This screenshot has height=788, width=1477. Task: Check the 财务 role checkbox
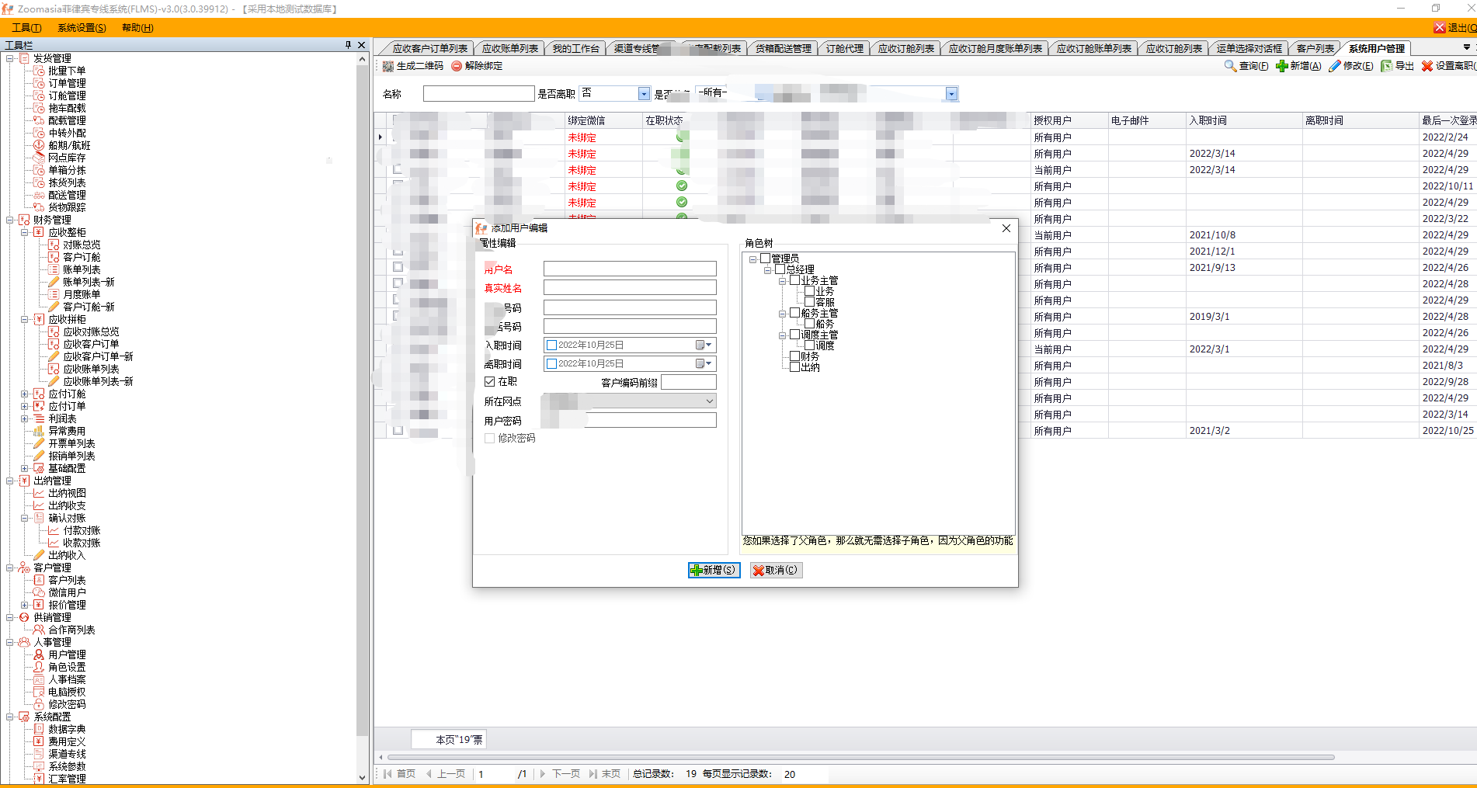click(x=794, y=356)
